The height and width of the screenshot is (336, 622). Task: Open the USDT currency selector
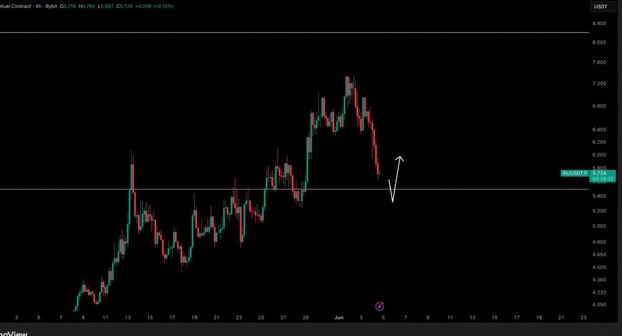tap(603, 6)
